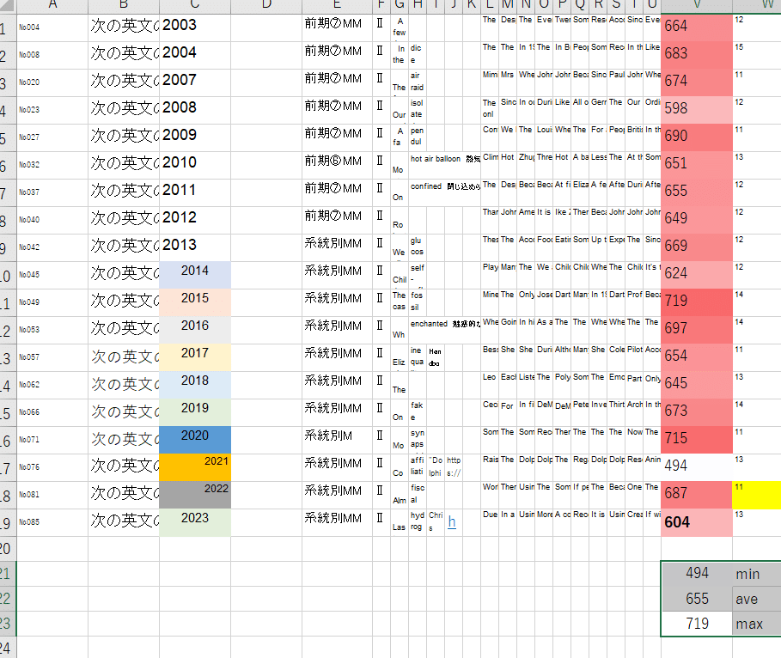Select the orange 2021 cell

click(x=195, y=467)
